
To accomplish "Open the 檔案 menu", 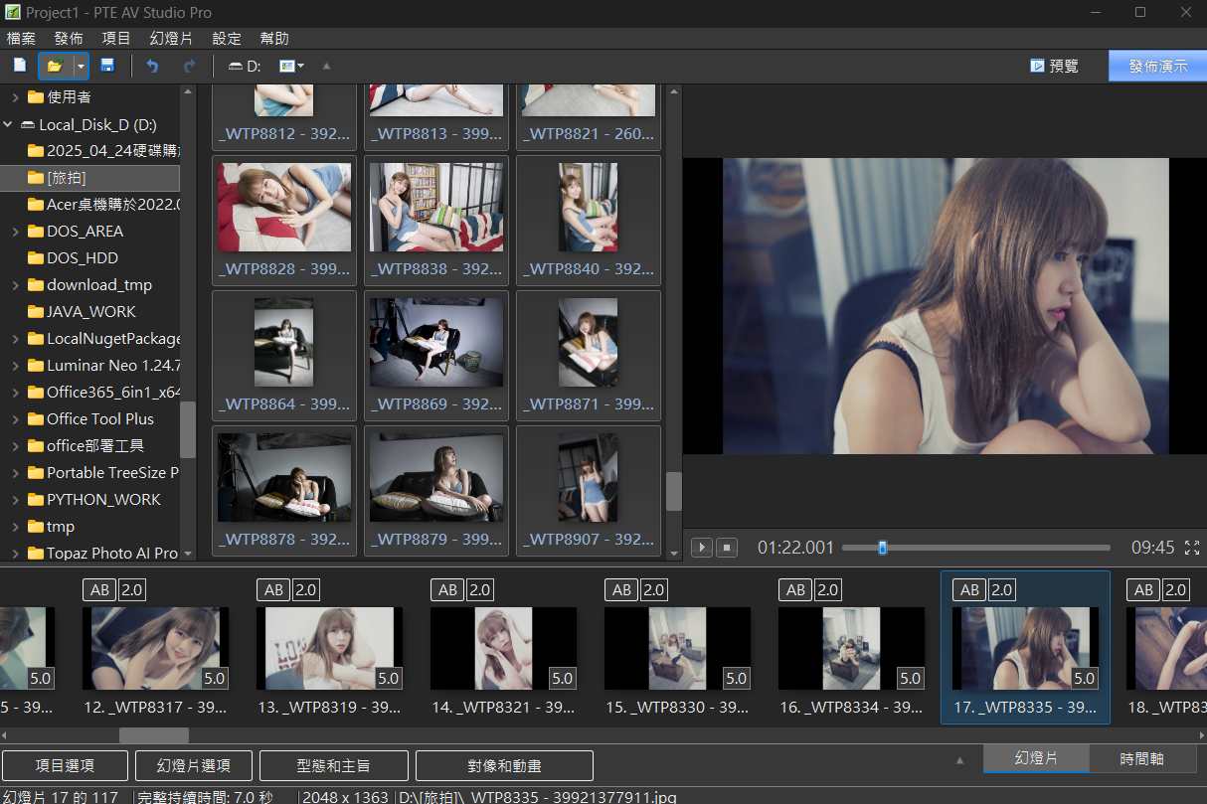I will [21, 38].
